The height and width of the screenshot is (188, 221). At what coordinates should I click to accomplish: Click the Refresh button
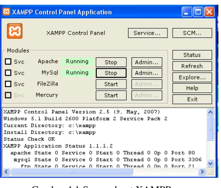pyautogui.click(x=192, y=66)
